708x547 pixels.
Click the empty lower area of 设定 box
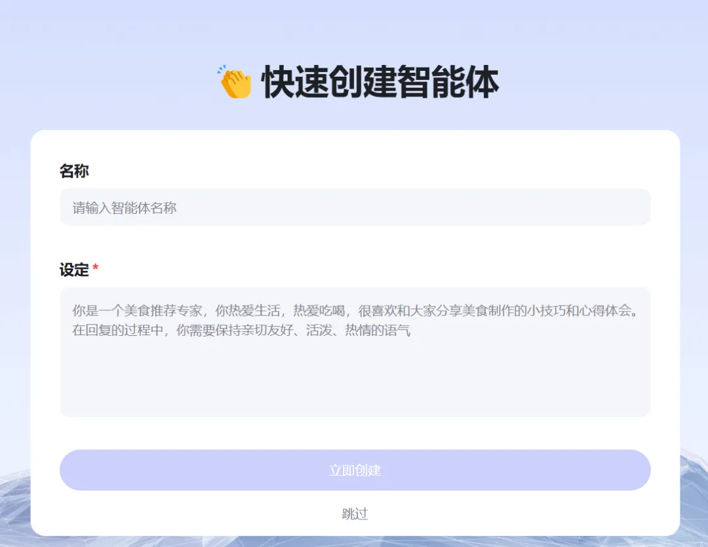click(x=354, y=387)
